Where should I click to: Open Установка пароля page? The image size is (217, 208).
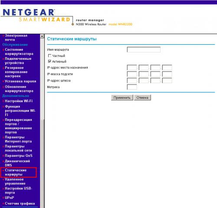[20, 81]
